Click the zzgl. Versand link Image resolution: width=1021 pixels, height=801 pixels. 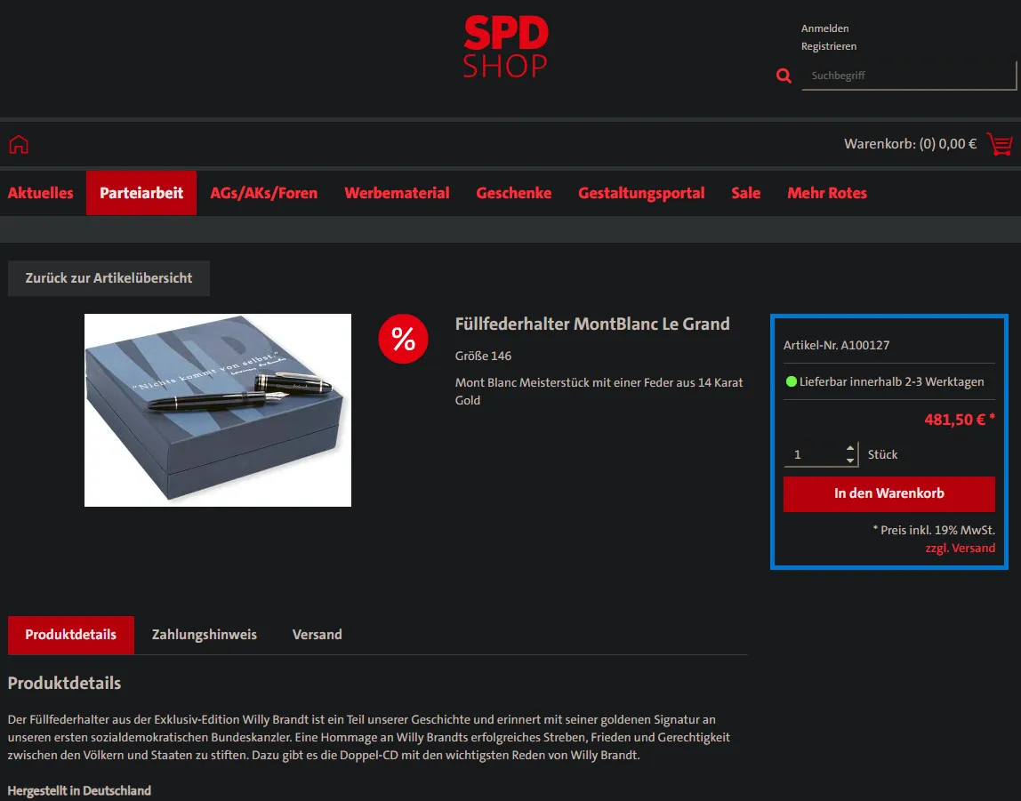pyautogui.click(x=960, y=549)
